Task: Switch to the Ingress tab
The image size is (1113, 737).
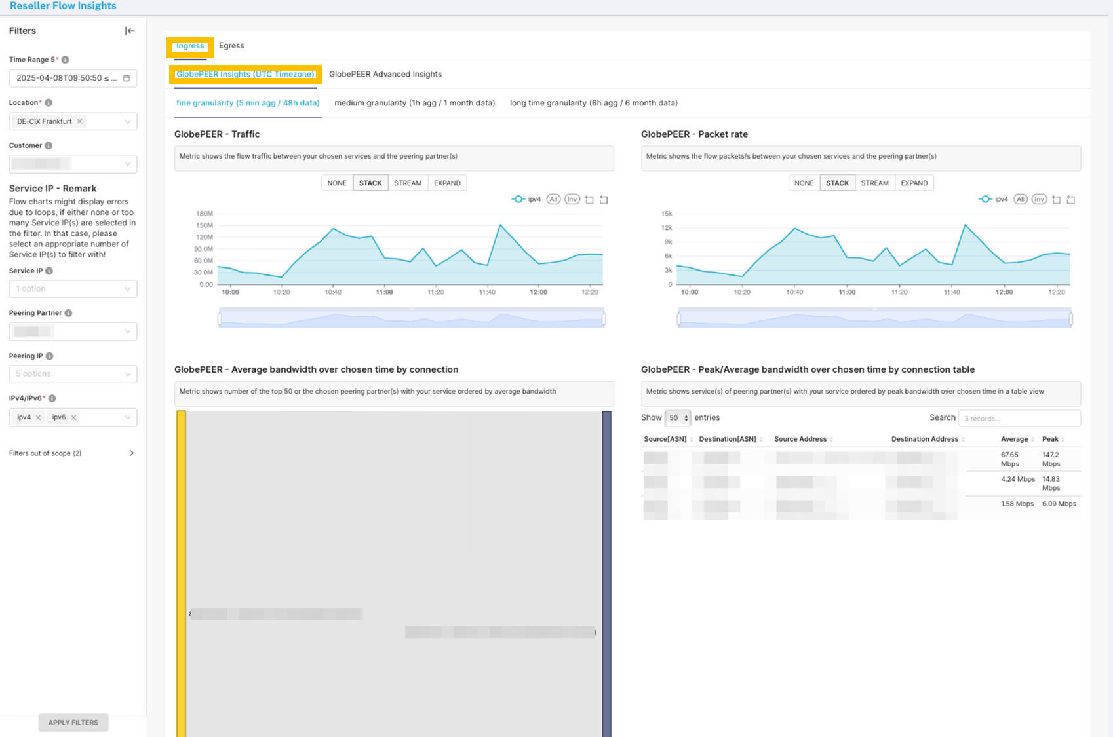Action: 190,46
